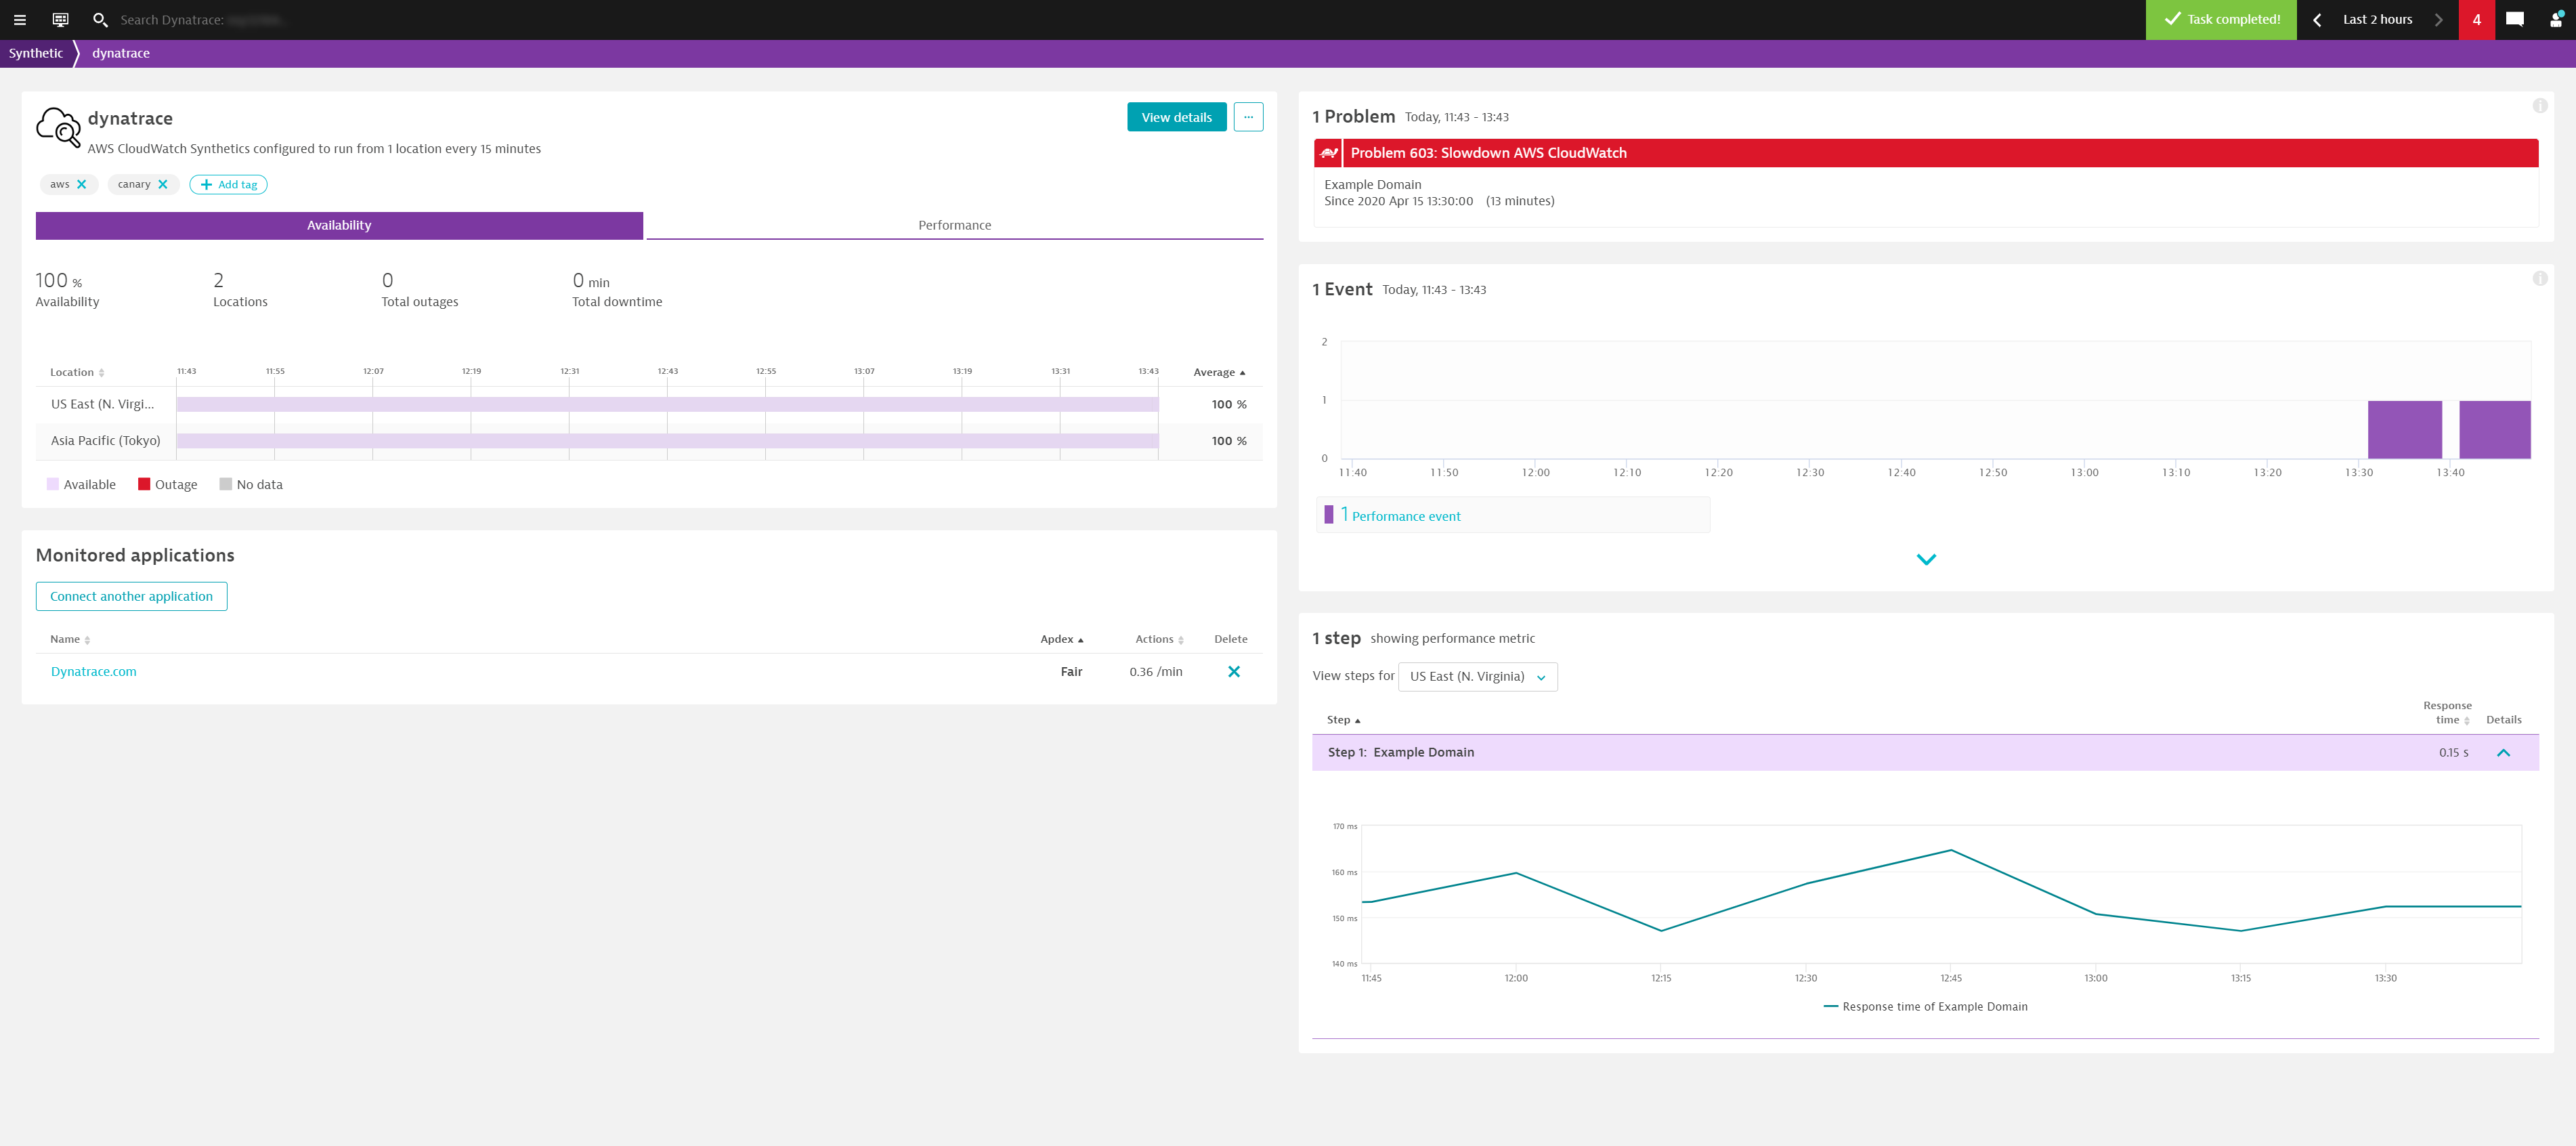2576x1146 pixels.
Task: Sort monitored applications by Name
Action: (70, 639)
